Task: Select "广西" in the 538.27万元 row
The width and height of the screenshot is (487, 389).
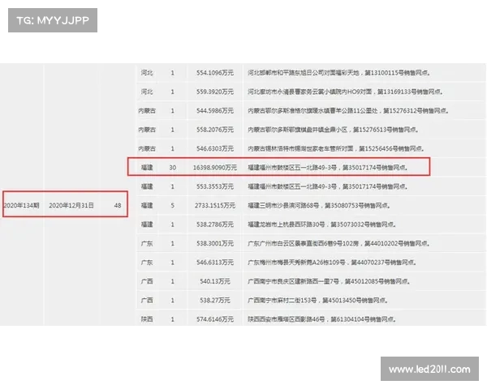Action: point(147,301)
